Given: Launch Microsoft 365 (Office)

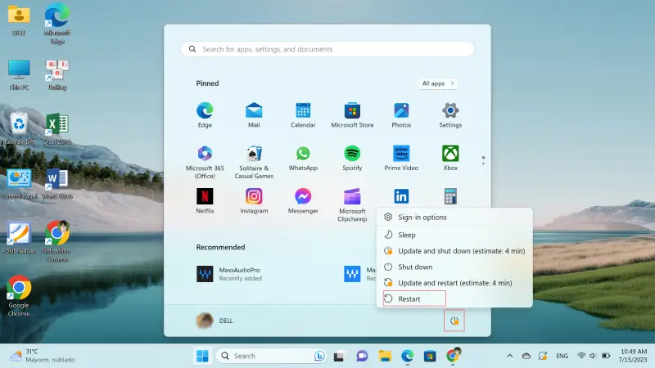Looking at the screenshot, I should 205,162.
